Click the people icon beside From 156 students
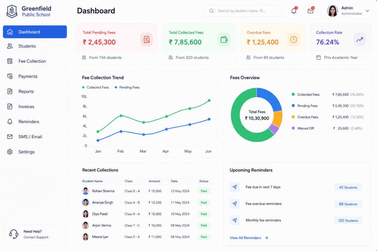Screen dimensions: 377x251 pos(84,57)
